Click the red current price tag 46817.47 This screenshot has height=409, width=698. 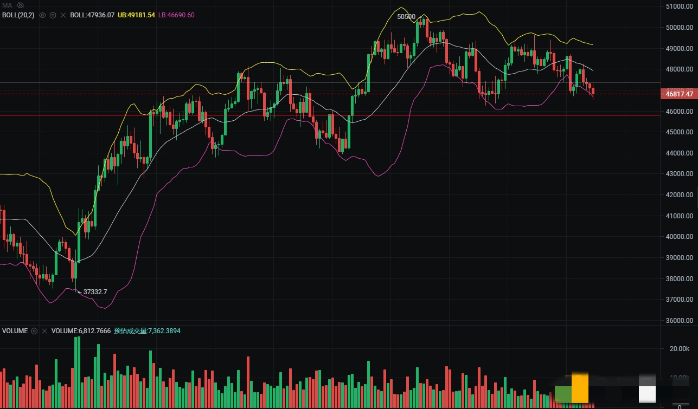point(678,94)
